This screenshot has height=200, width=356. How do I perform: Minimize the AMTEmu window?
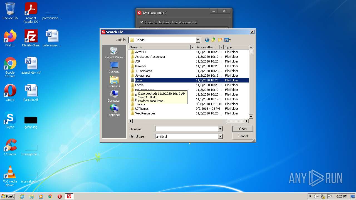pyautogui.click(x=214, y=11)
